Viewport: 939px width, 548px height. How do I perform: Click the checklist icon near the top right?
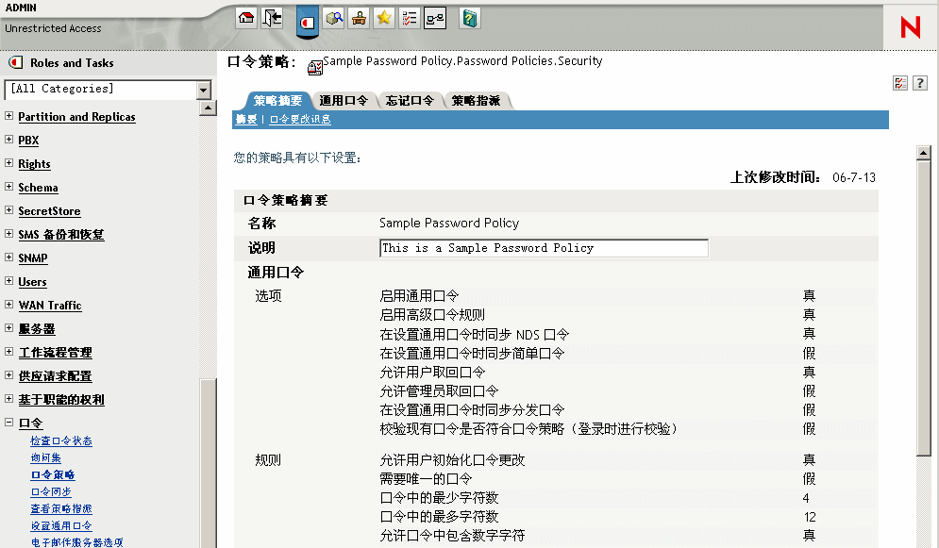click(900, 83)
